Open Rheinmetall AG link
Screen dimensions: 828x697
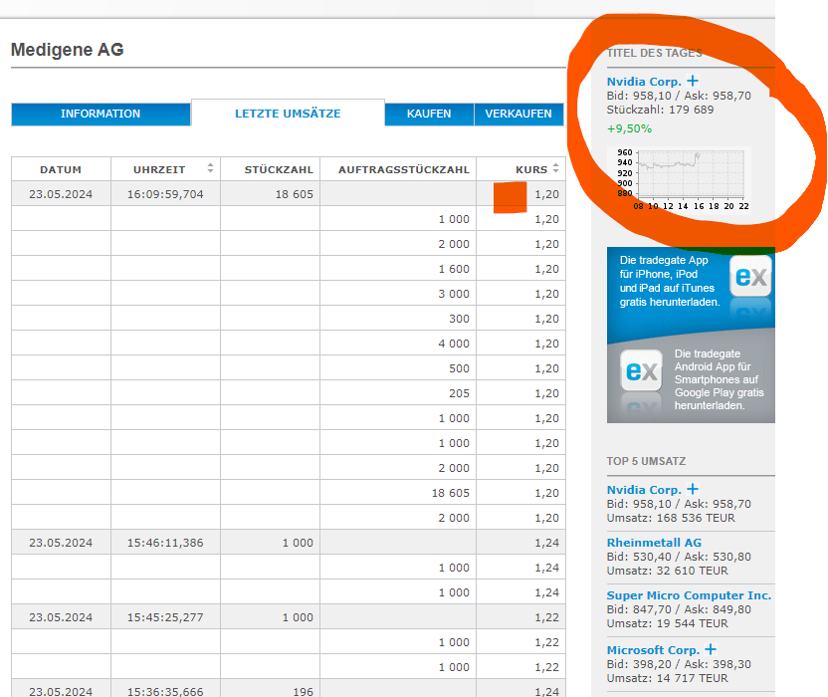coord(654,543)
